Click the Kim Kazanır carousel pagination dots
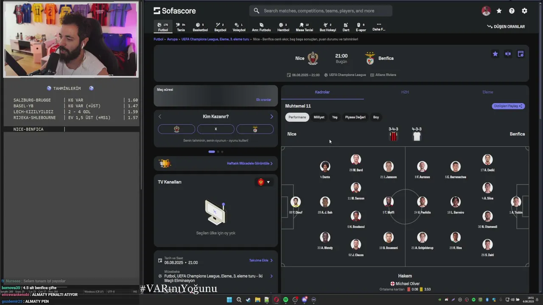 (x=216, y=152)
